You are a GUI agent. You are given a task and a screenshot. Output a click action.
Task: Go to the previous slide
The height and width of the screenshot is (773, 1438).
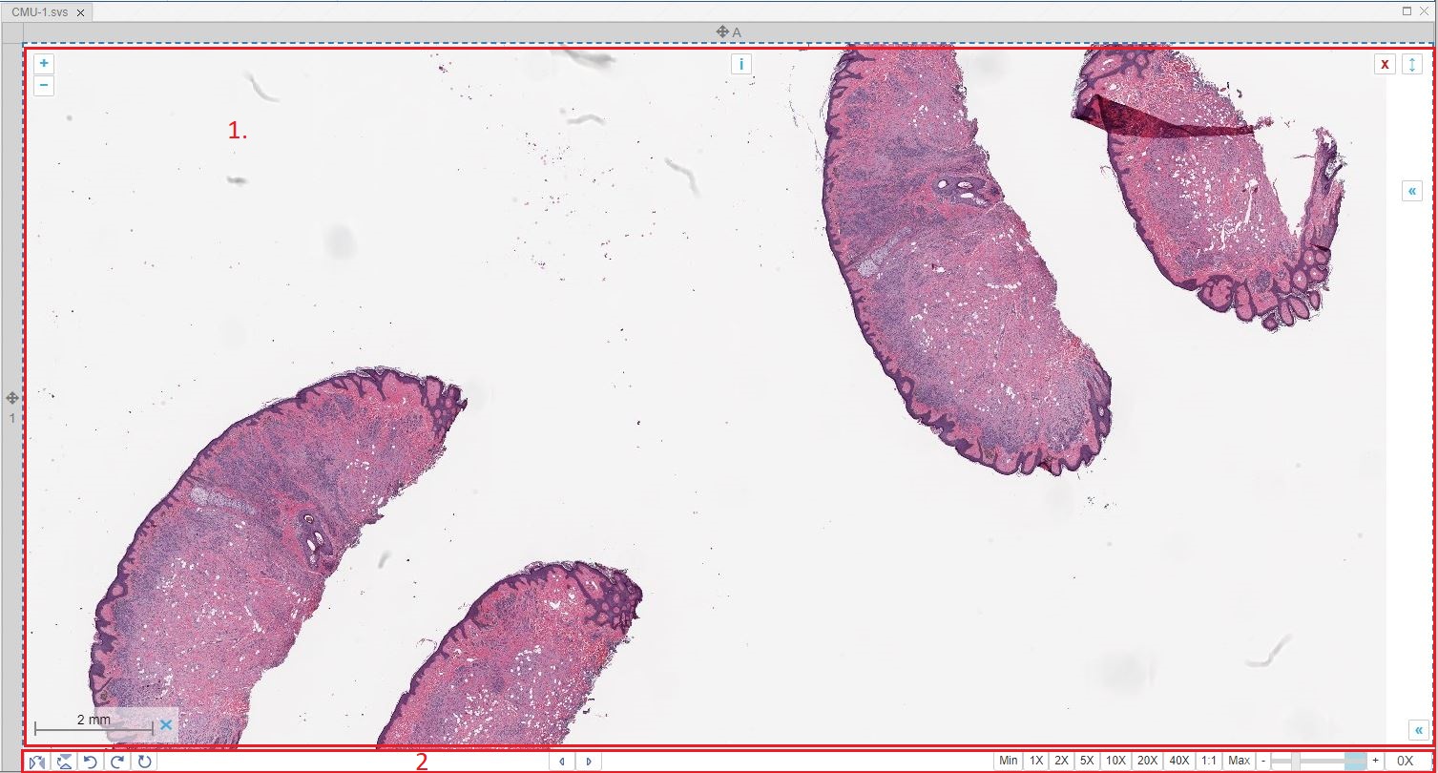[562, 761]
